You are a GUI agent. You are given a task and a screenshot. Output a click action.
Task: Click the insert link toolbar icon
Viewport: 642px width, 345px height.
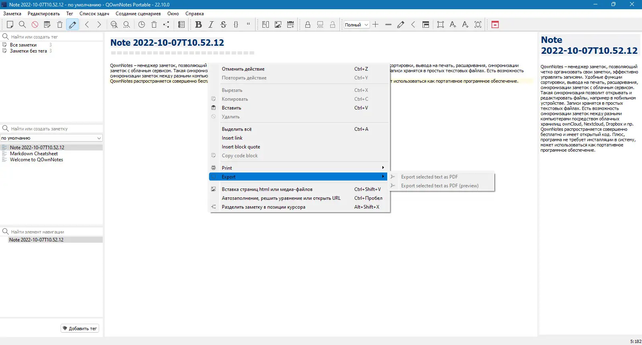pyautogui.click(x=266, y=24)
